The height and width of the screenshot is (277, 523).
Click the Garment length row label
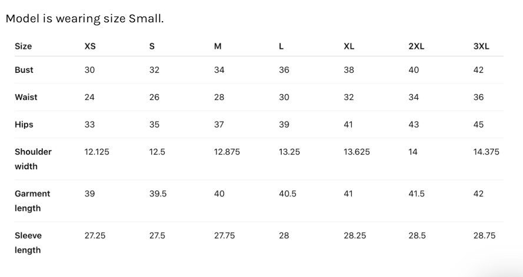pyautogui.click(x=32, y=201)
